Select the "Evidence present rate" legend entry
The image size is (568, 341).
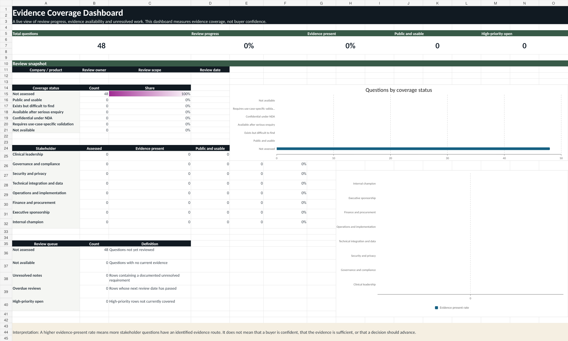tap(452, 308)
